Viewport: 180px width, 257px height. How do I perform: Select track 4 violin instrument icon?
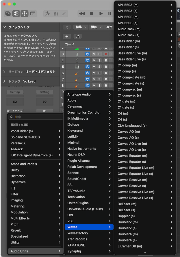click(x=77, y=60)
